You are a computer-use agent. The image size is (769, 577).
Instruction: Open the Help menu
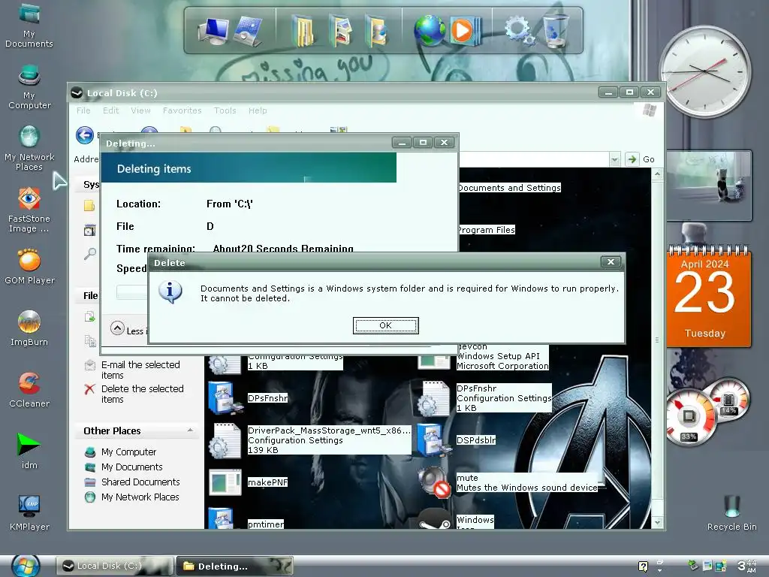click(258, 110)
